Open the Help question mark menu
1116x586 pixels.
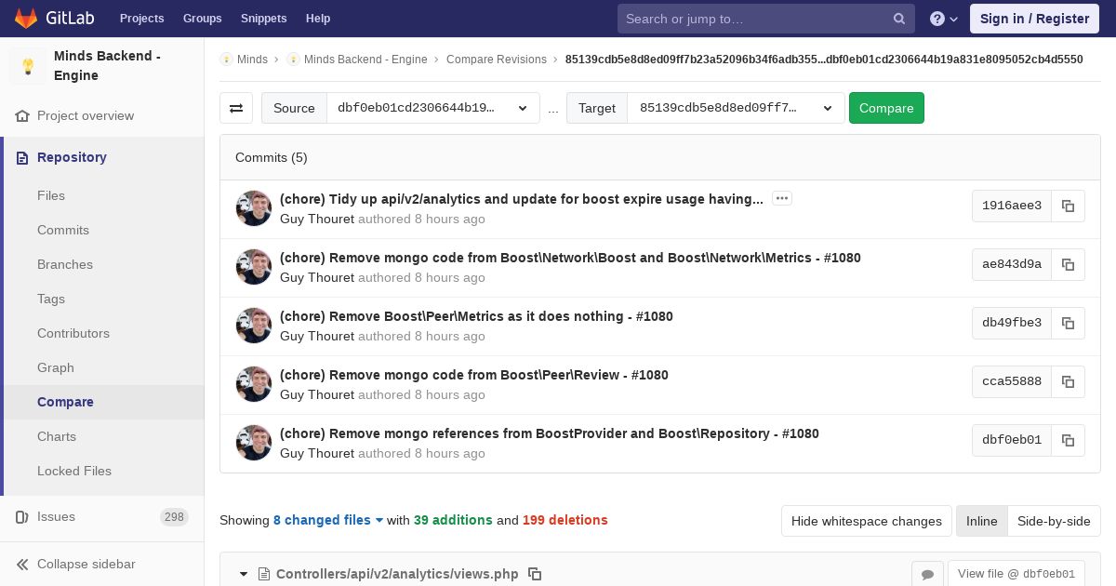coord(943,19)
